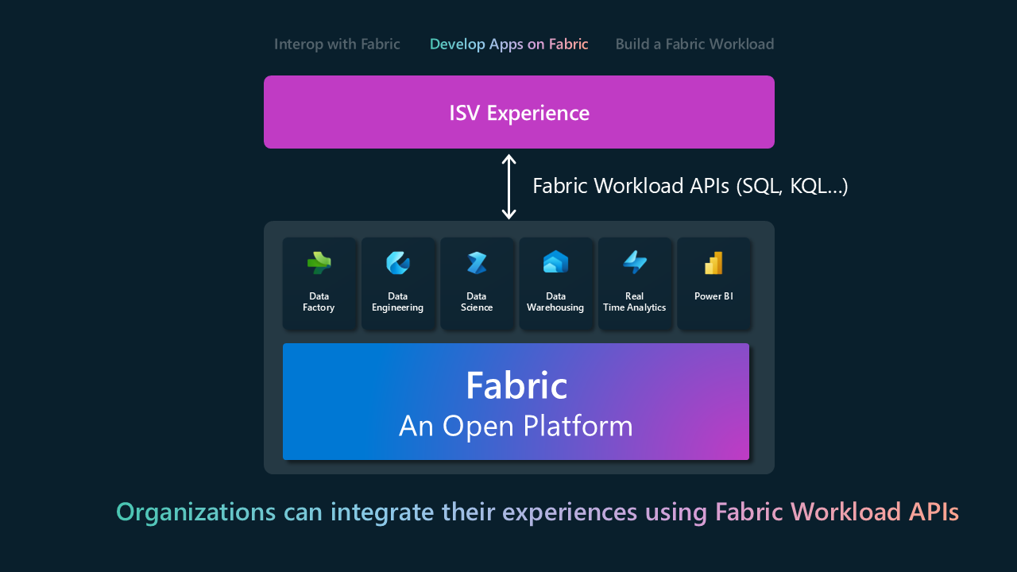Toggle the Data Factory workload tile
Screen dimensions: 1017x572
[319, 283]
